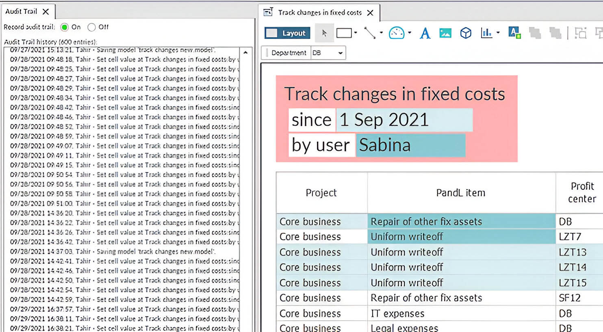Turn On audit trail recording

[65, 27]
